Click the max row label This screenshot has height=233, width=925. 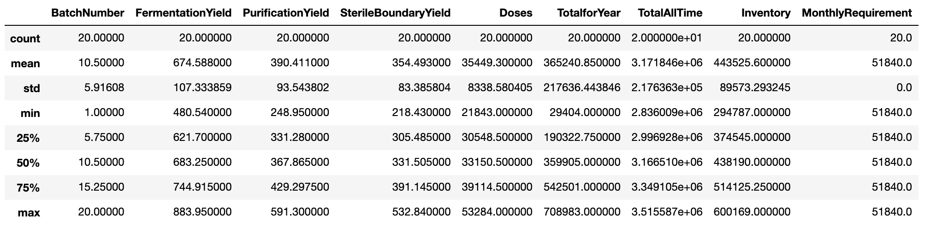(29, 212)
